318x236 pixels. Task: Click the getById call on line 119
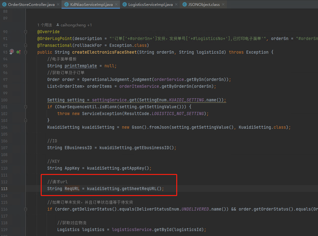[x=163, y=229]
